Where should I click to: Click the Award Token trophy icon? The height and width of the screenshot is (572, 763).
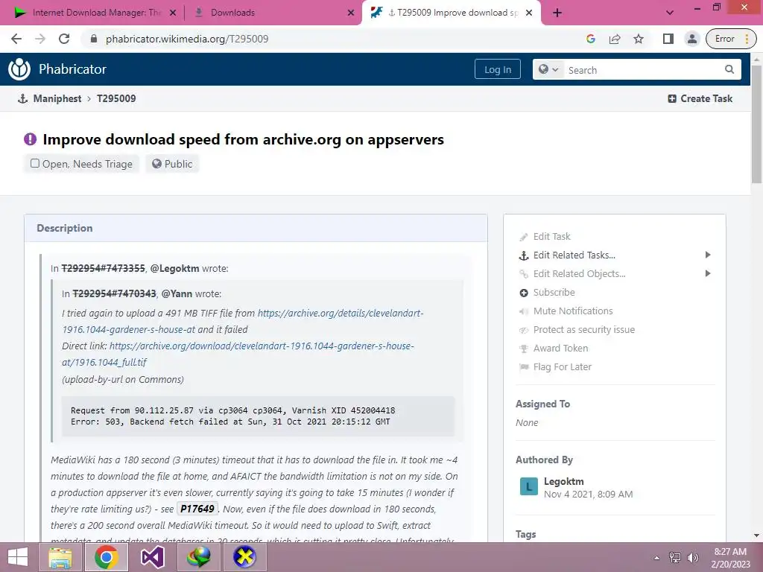point(524,349)
